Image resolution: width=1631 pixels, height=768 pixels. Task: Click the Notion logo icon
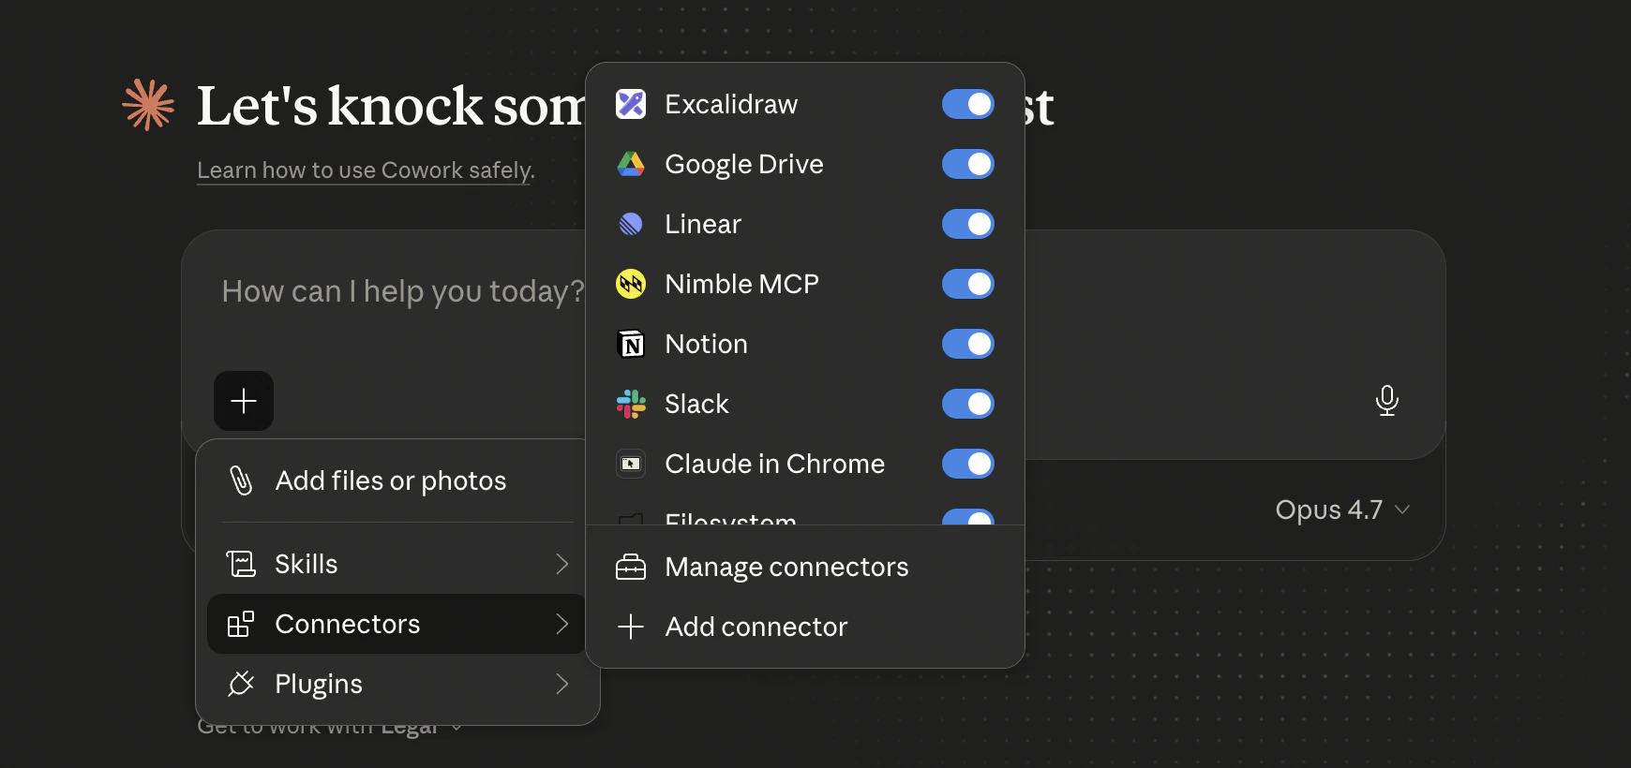[x=631, y=344]
